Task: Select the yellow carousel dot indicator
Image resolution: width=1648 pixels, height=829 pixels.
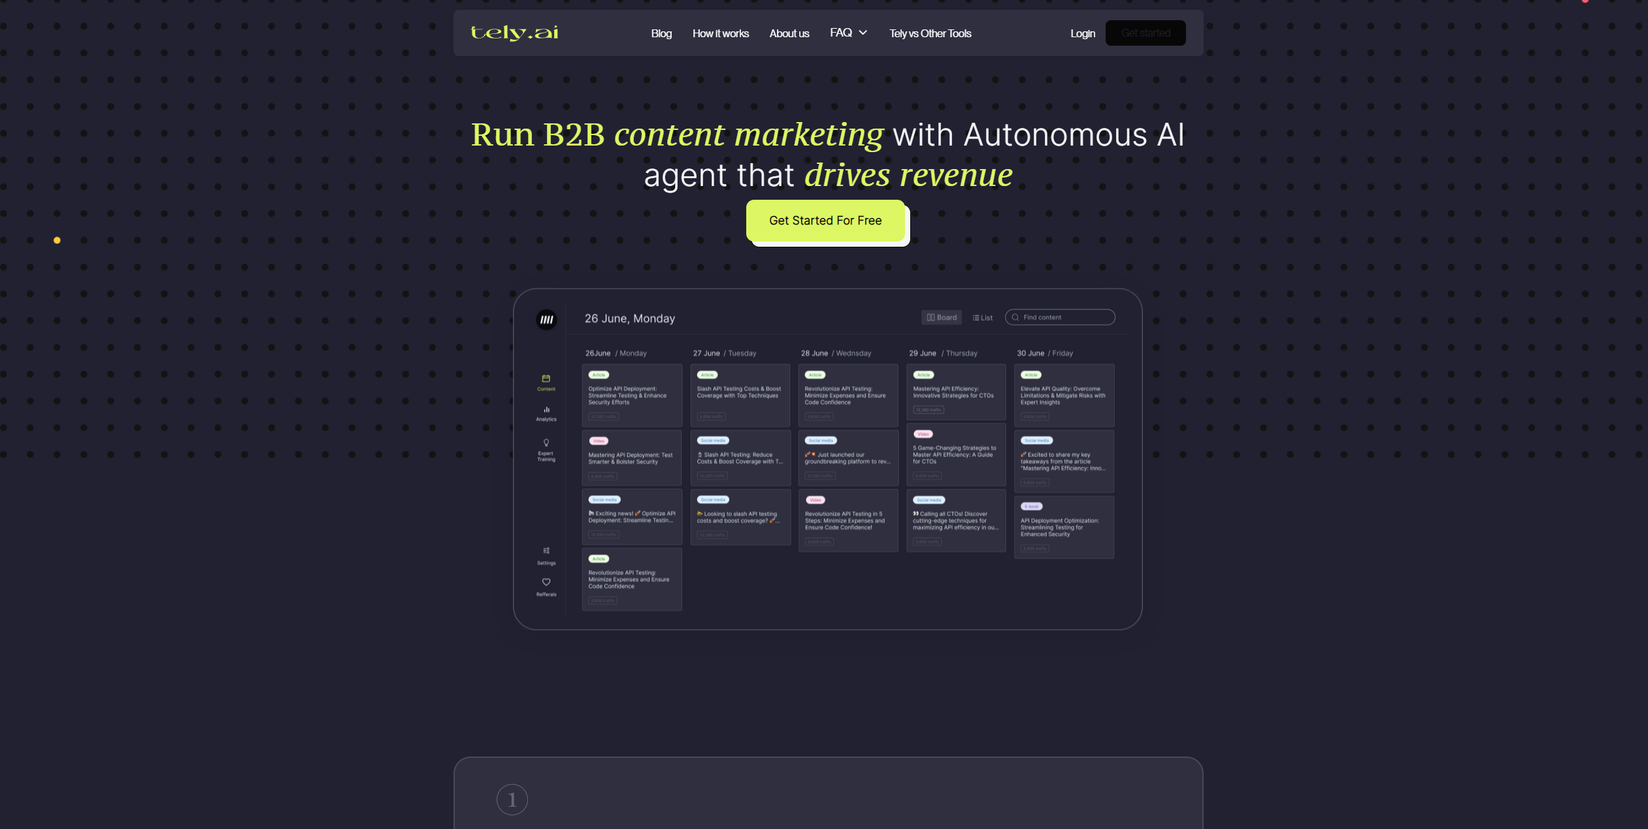Action: pos(57,240)
